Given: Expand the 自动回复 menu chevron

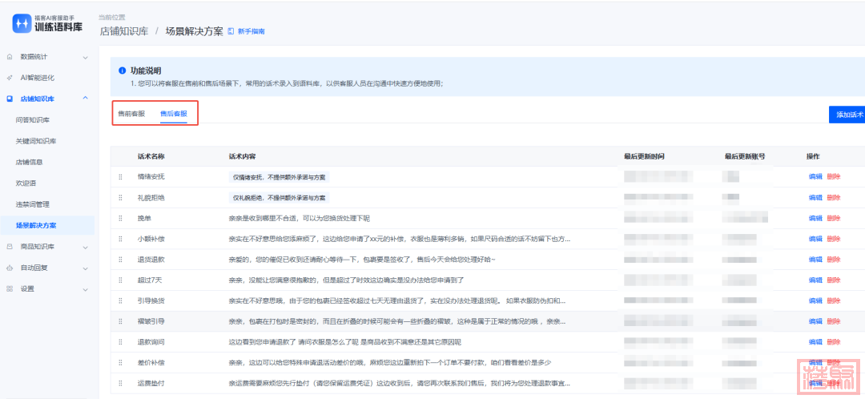Looking at the screenshot, I should click(x=85, y=268).
